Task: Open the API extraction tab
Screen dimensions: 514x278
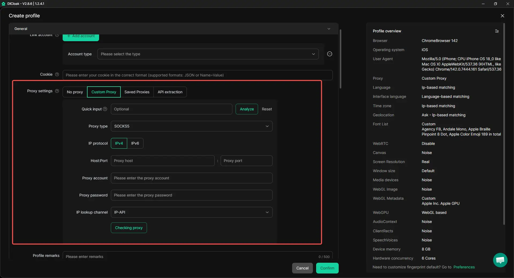Action: [170, 92]
